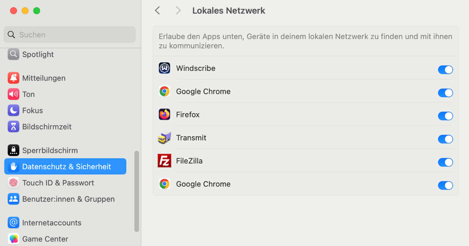This screenshot has width=469, height=246.
Task: Click the Chrome icon below FileZilla
Action: (x=165, y=184)
